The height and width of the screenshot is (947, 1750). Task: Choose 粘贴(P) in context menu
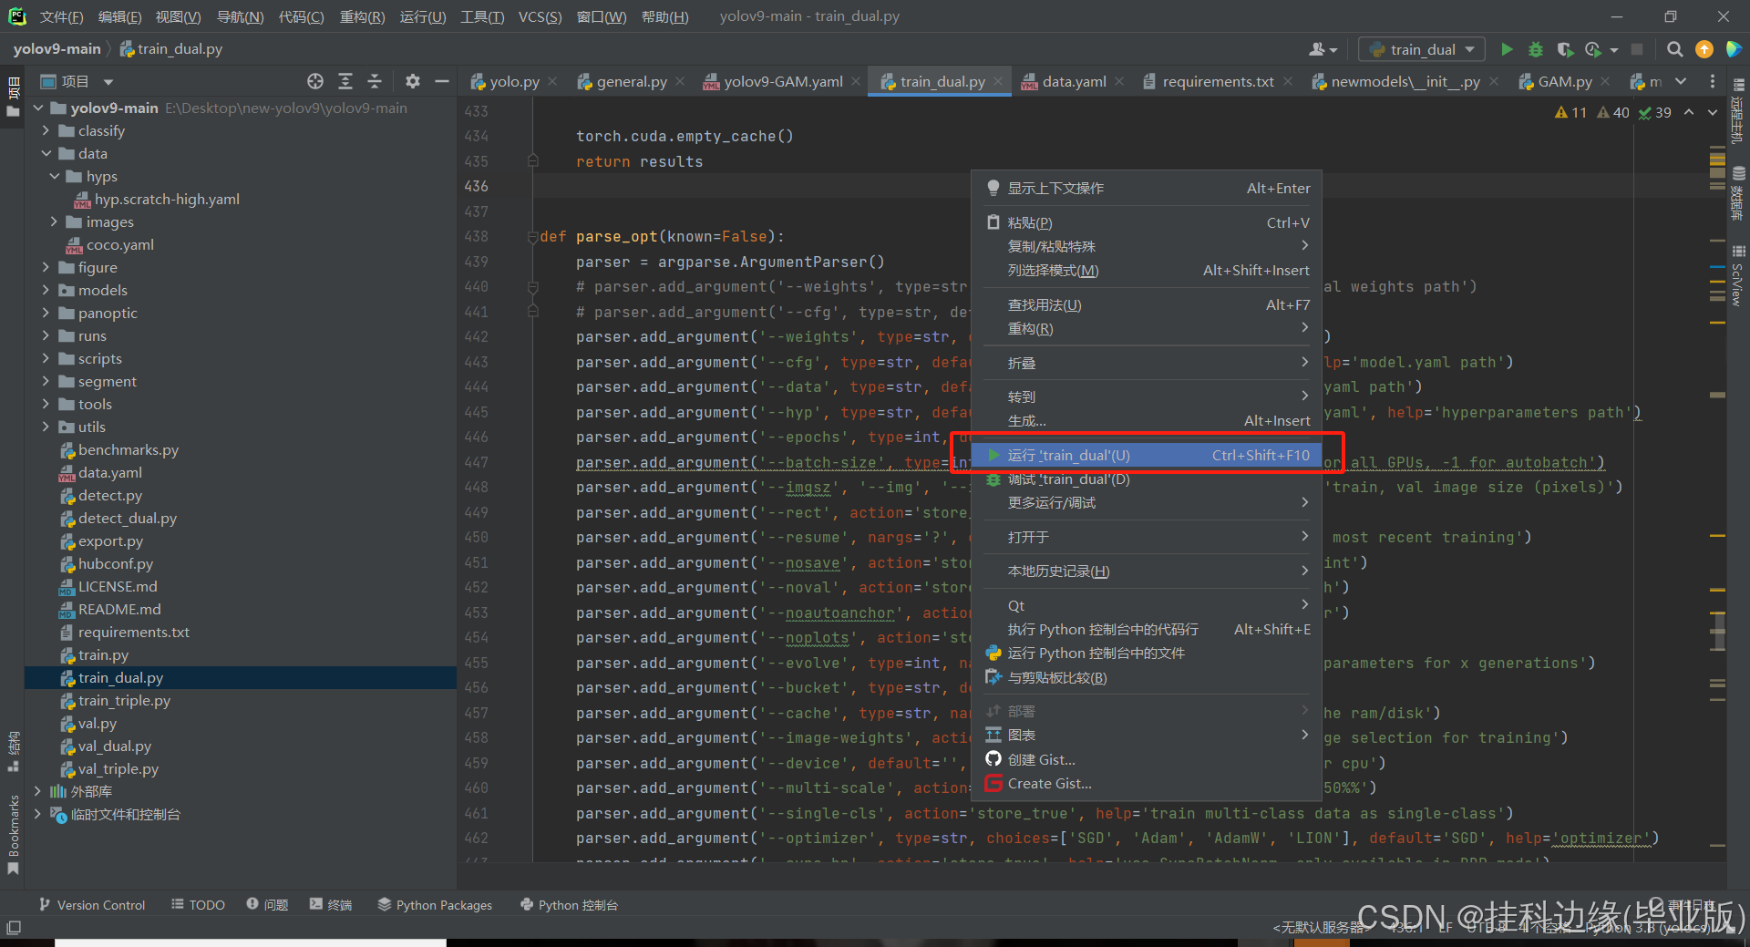1147,222
